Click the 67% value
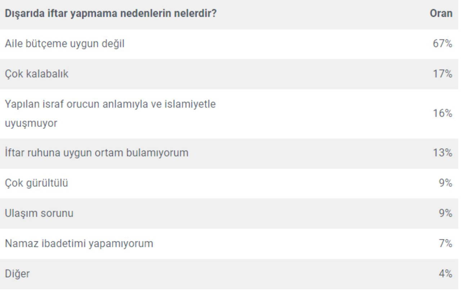 pos(442,44)
